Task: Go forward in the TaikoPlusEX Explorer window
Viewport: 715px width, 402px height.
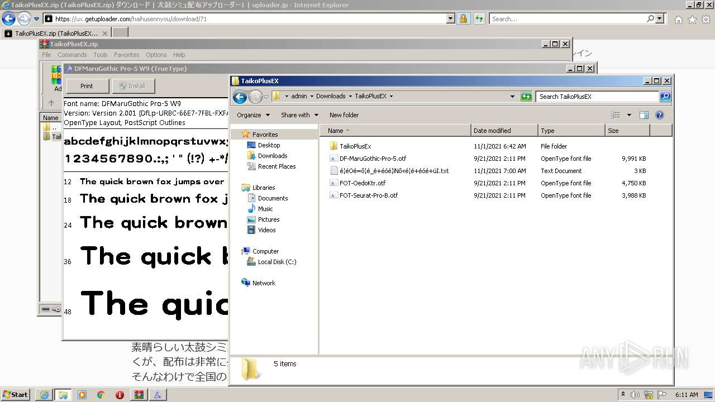Action: [255, 97]
